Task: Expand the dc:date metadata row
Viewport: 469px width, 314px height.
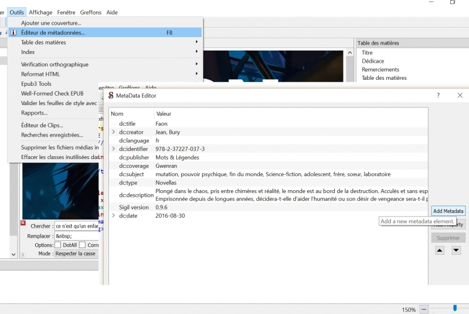Action: pyautogui.click(x=113, y=215)
